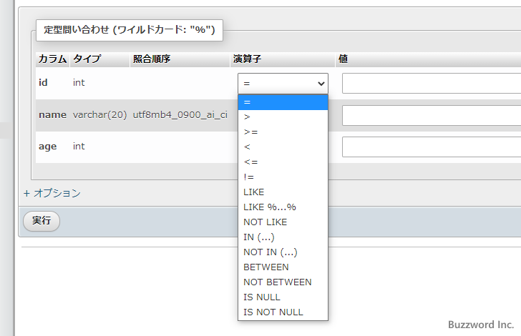Click the value field for id row
This screenshot has height=336, width=521.
(x=432, y=84)
